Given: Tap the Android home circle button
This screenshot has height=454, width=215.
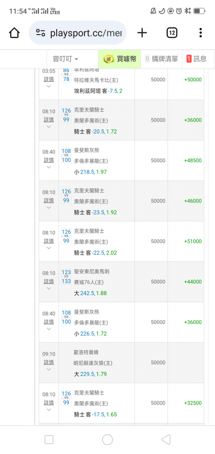Looking at the screenshot, I should tap(107, 439).
